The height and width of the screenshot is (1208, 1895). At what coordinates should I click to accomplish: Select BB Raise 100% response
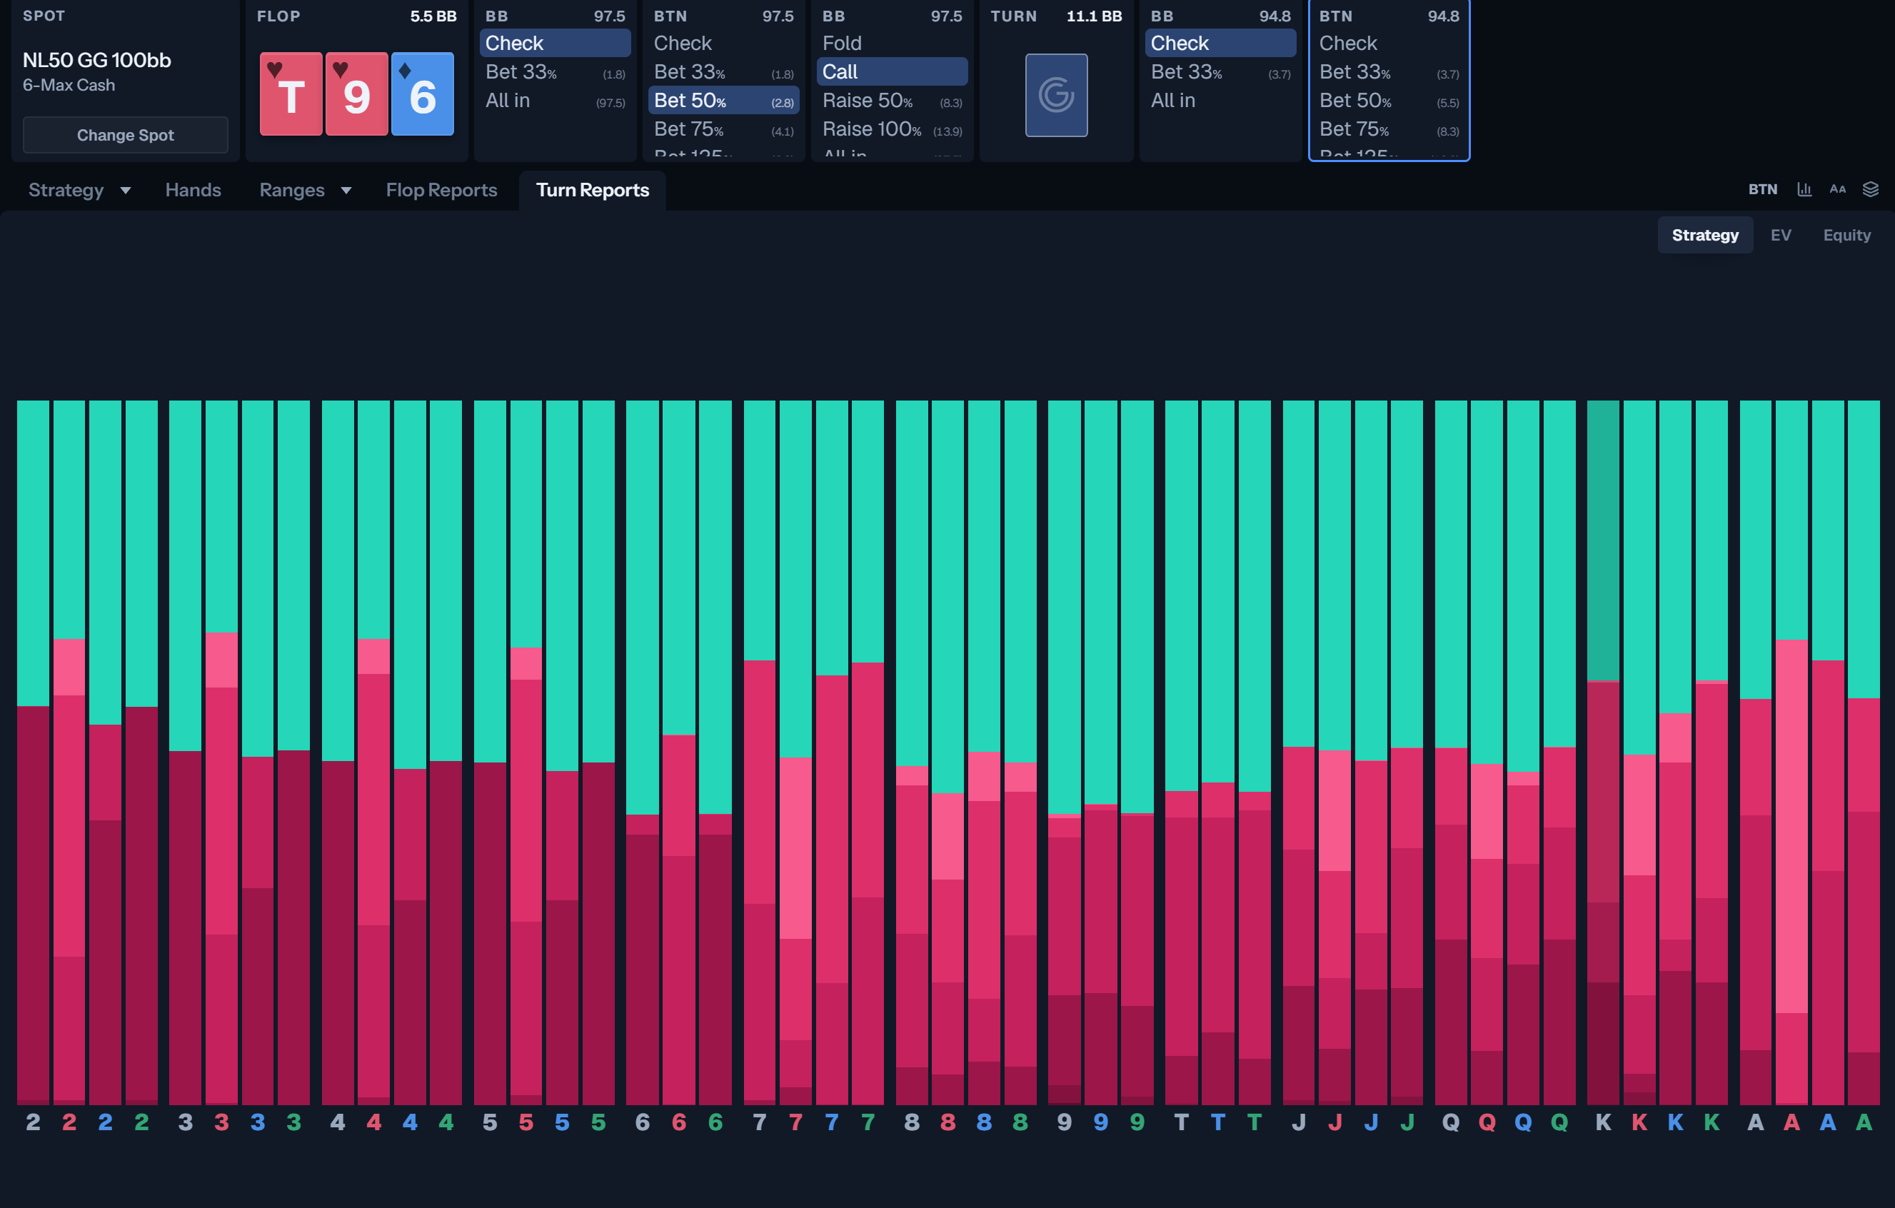pyautogui.click(x=892, y=129)
